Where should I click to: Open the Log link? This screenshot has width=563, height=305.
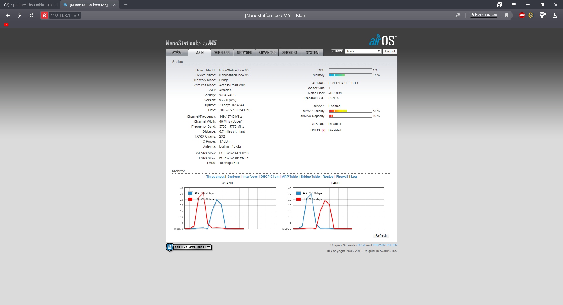(354, 177)
